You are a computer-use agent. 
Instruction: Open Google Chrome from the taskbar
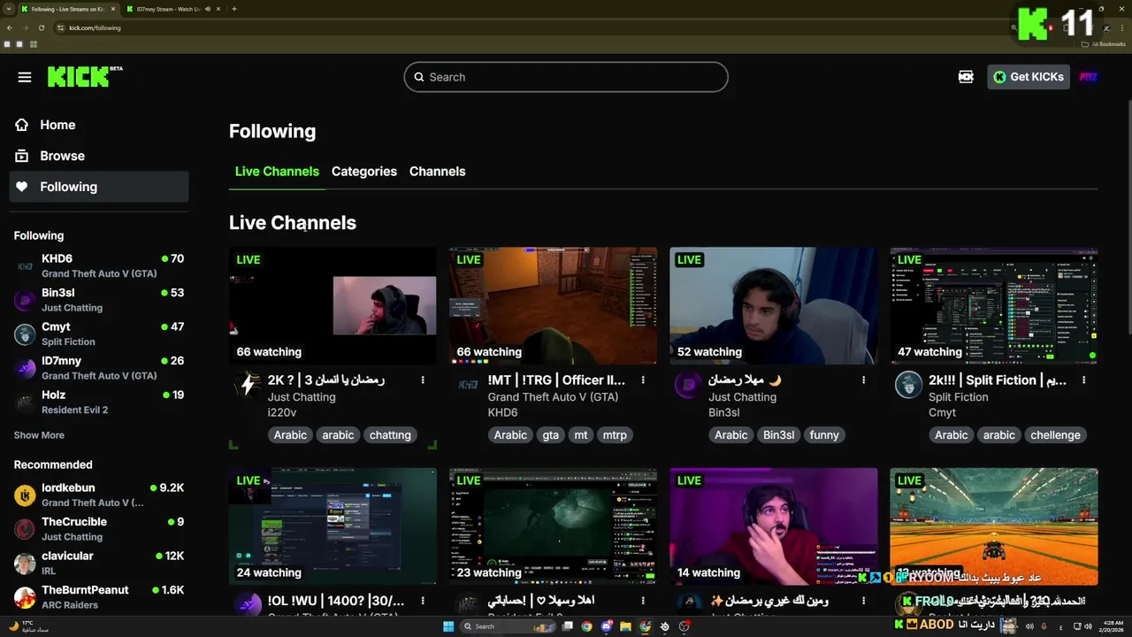click(586, 626)
